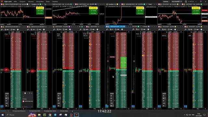Image resolution: width=208 pixels, height=117 pixels.
Task: Open the Файл menu
Action: point(15,1)
